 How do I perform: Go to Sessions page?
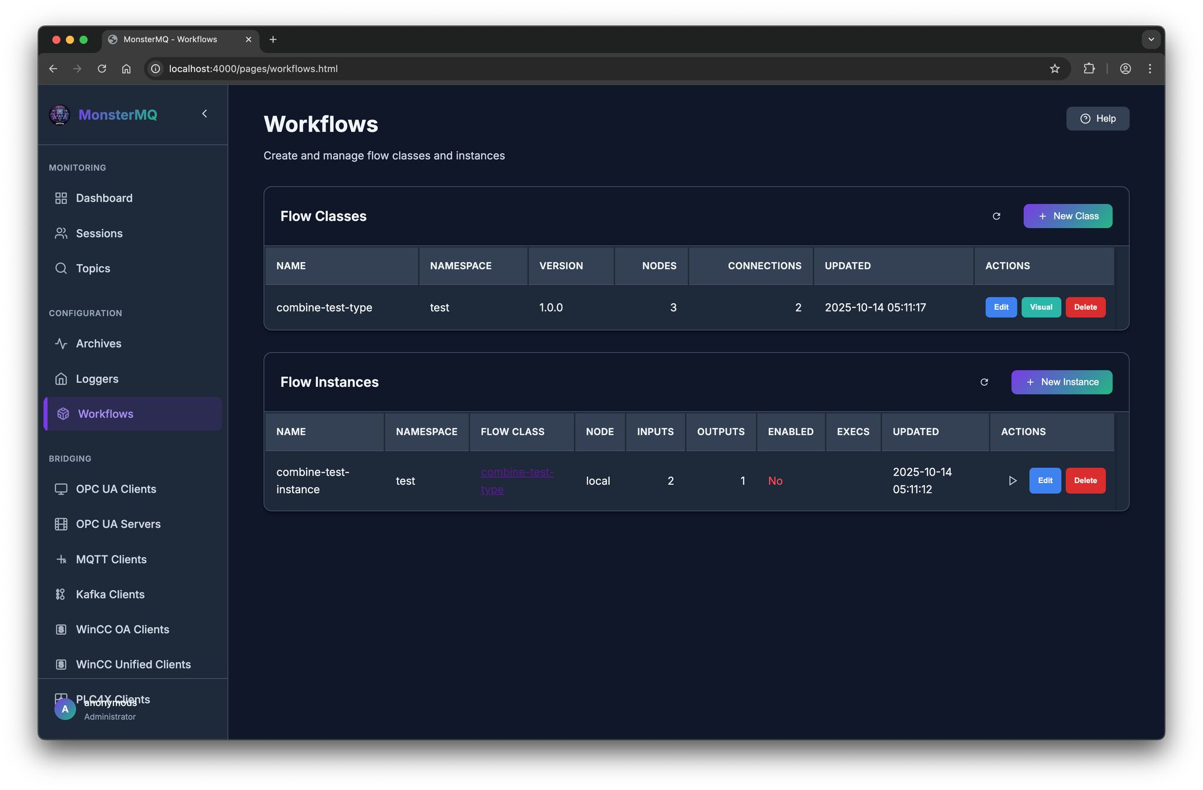[x=99, y=233]
